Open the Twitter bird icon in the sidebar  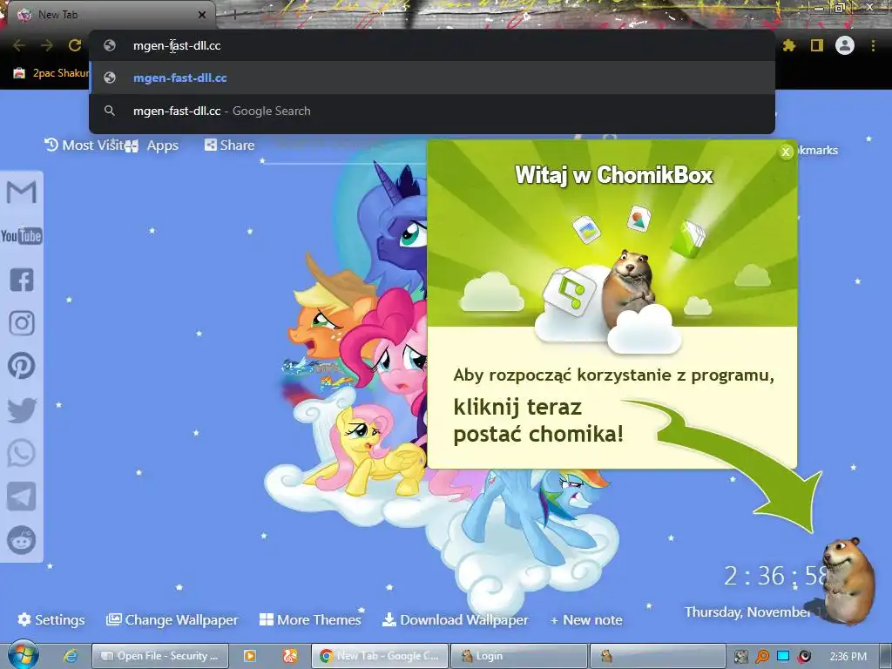click(x=22, y=410)
